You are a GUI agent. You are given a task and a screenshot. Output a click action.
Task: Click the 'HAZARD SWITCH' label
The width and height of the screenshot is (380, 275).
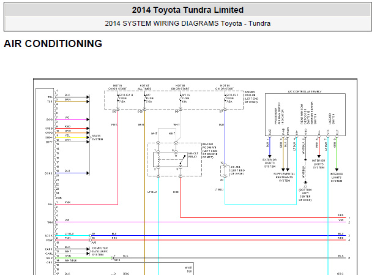(x=332, y=119)
